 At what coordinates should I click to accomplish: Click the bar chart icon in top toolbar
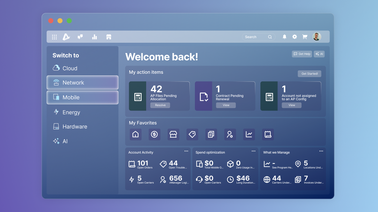[94, 37]
